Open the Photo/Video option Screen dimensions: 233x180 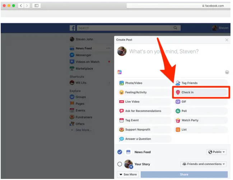pos(144,83)
